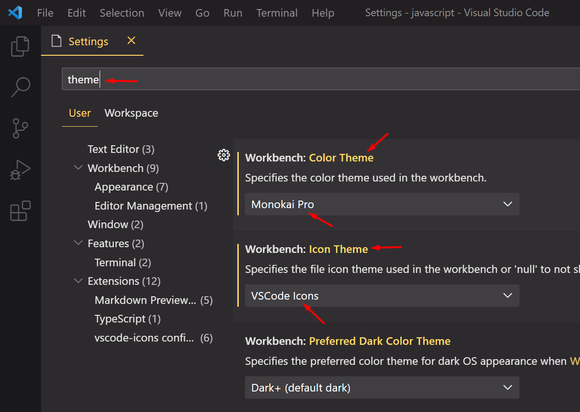The width and height of the screenshot is (580, 412).
Task: Click the settings search field containing theme
Action: (319, 79)
